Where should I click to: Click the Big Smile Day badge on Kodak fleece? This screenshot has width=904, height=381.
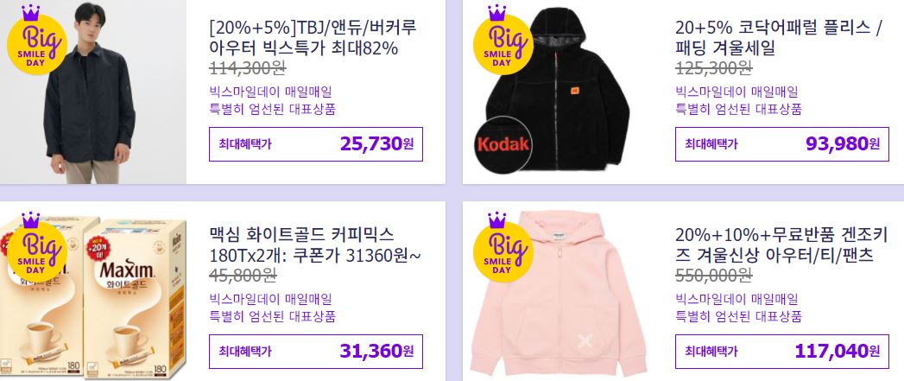tap(503, 40)
